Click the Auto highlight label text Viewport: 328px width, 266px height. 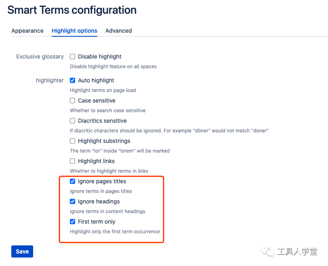coord(96,80)
